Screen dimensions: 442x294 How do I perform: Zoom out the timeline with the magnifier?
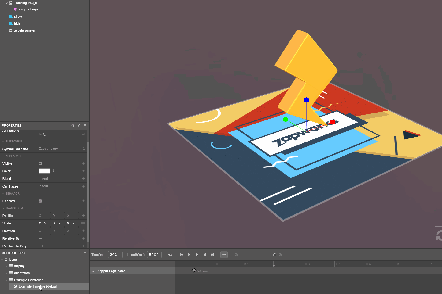[236, 255]
